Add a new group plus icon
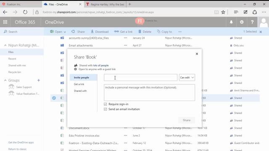 (x=39, y=80)
